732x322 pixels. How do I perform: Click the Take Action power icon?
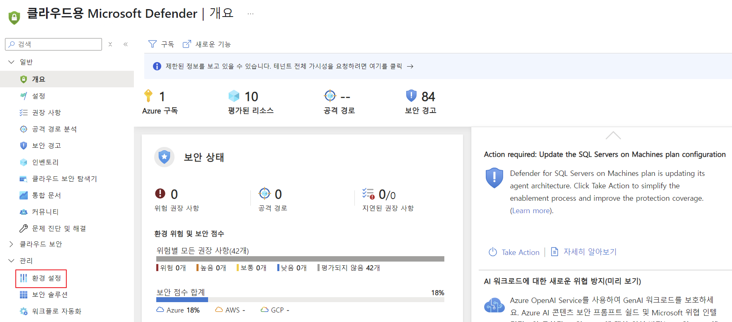[493, 252]
